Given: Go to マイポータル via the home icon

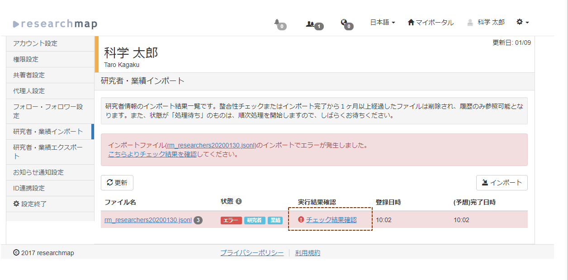Looking at the screenshot, I should coord(411,22).
